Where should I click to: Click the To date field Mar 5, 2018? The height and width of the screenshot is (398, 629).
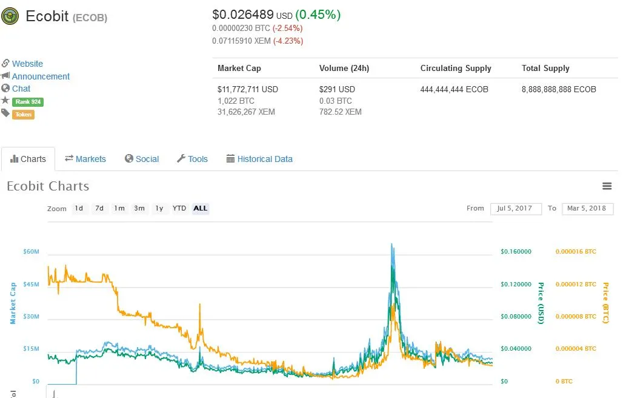[587, 209]
